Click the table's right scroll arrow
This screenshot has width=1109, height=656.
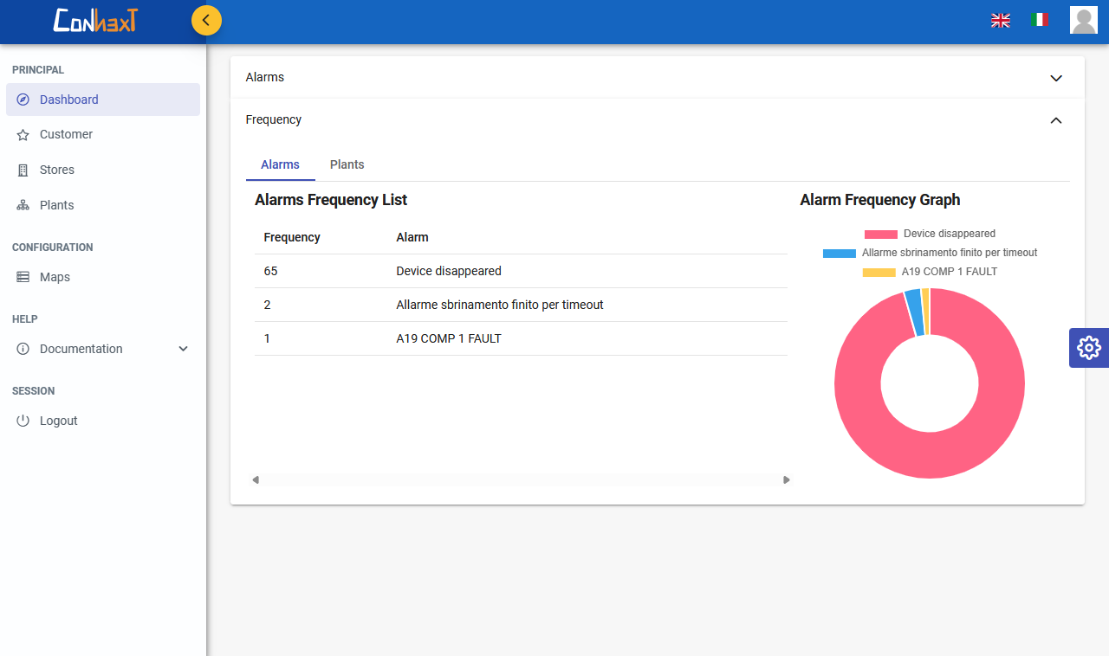pyautogui.click(x=786, y=479)
